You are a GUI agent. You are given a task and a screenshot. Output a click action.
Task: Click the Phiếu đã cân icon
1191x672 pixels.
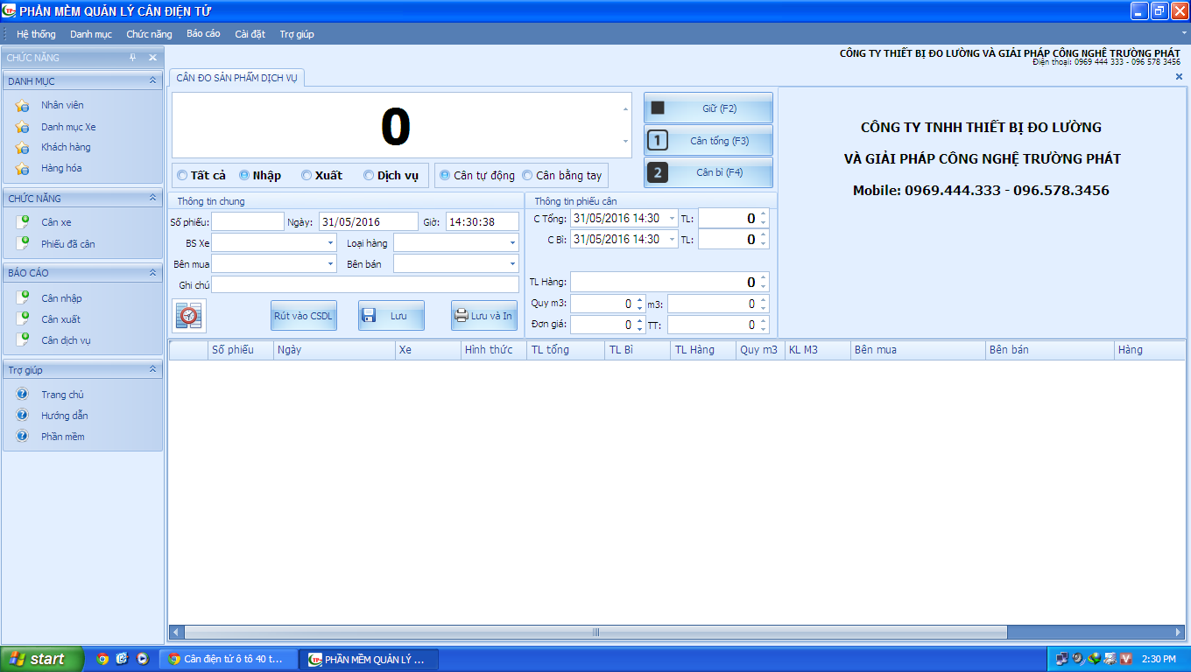tap(23, 244)
